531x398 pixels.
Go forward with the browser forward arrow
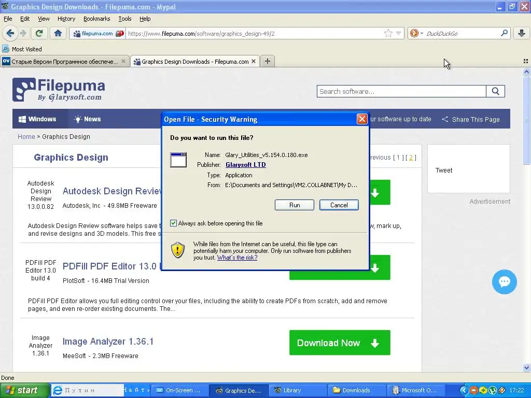[23, 33]
